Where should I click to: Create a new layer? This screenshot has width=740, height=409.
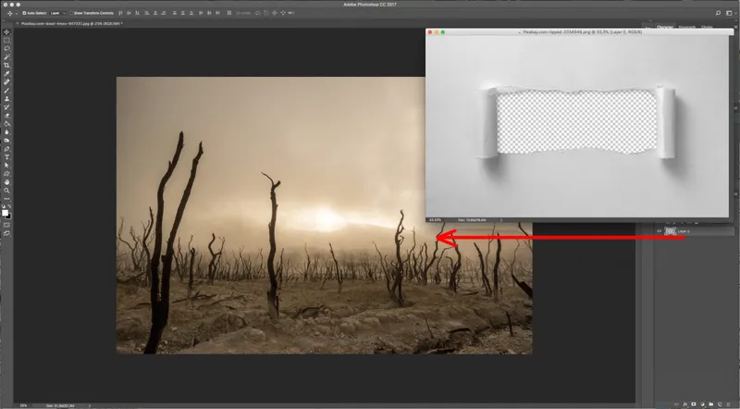tap(720, 404)
